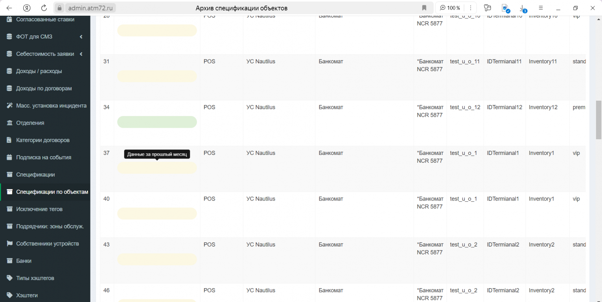The image size is (602, 302).
Task: Reload the page with refresh icon
Action: (x=44, y=8)
